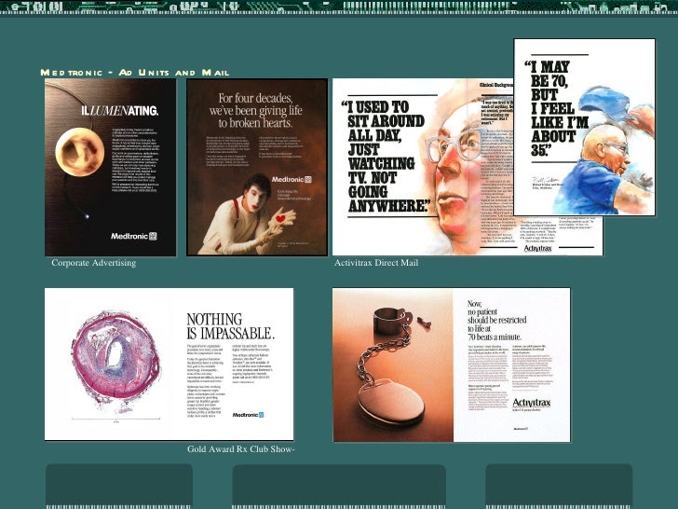Click the Activitrax logo in pacemaker chain ad

[x=532, y=404]
